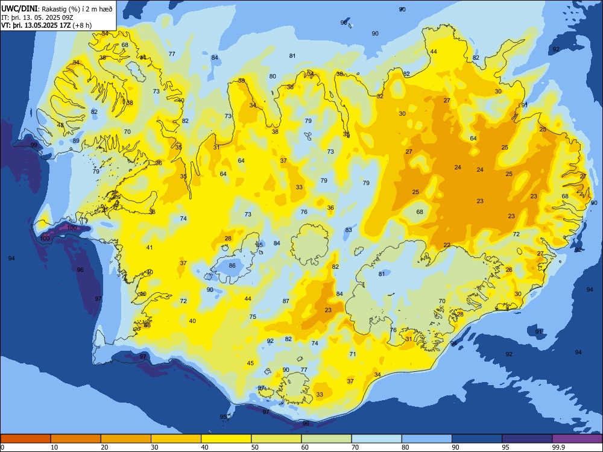Select the 30–40 golden legend swatch
603x452 pixels.
[176, 439]
